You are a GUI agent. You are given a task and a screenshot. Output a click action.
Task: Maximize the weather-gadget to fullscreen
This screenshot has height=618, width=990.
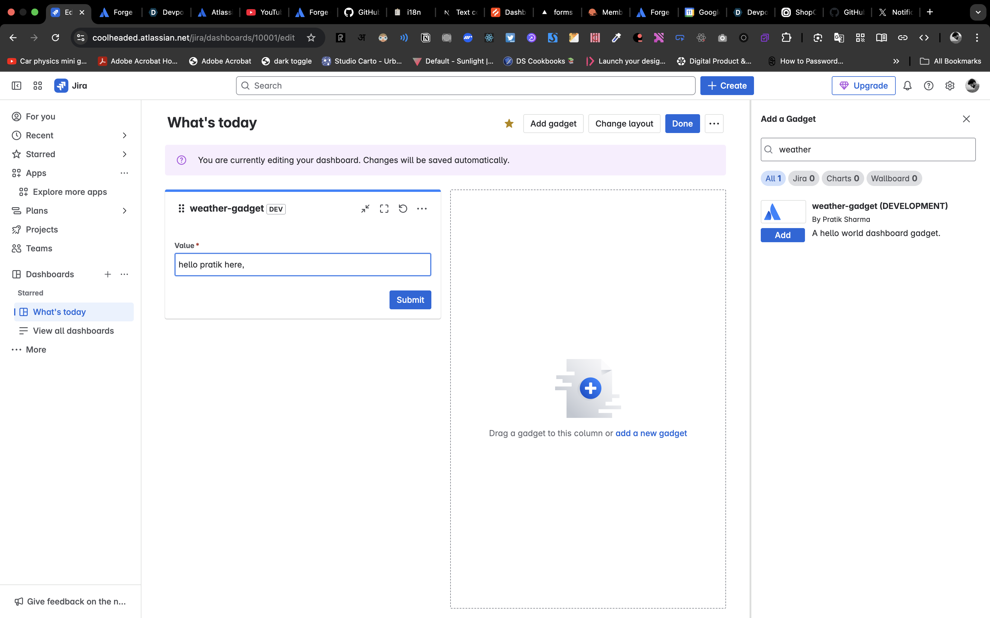click(x=384, y=209)
